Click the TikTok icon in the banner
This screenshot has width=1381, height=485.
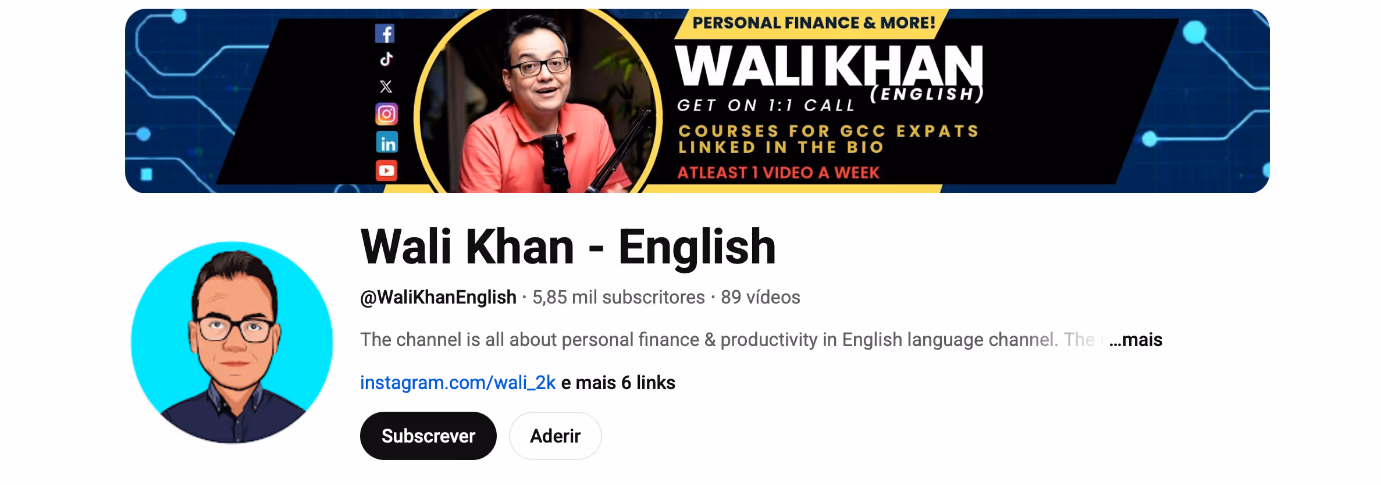point(386,59)
